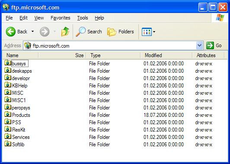Open the File menu
This screenshot has height=164, width=230.
pyautogui.click(x=9, y=18)
